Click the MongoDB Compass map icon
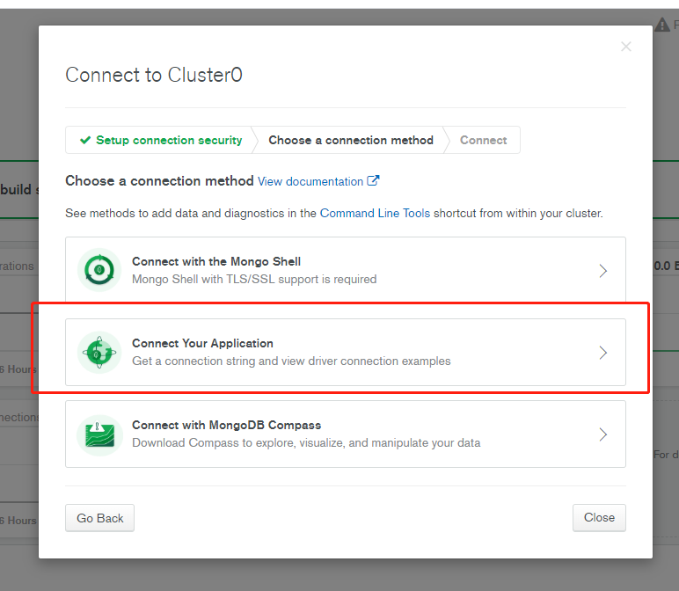 coord(99,434)
